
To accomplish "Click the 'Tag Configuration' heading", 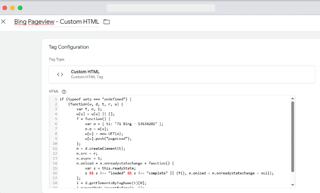I will pyautogui.click(x=69, y=47).
